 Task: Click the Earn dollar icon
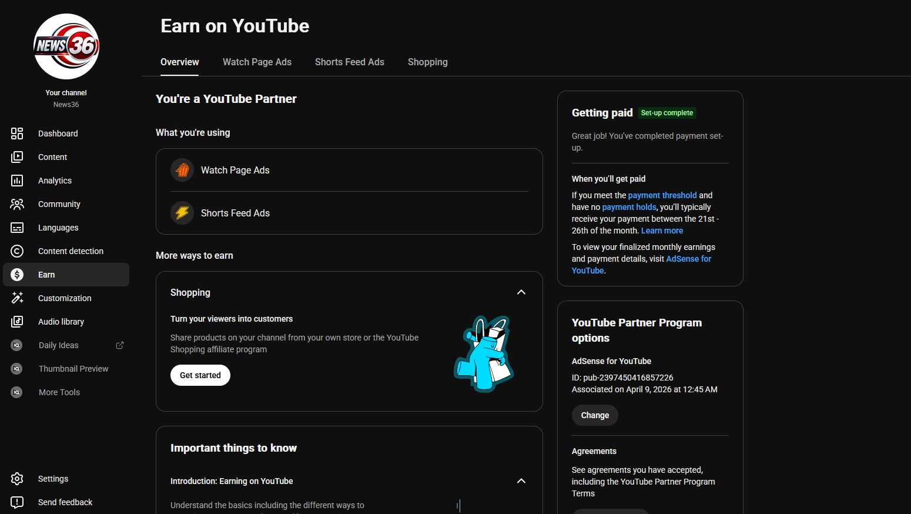17,275
